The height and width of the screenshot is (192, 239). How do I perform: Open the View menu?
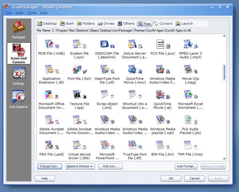coord(20,13)
